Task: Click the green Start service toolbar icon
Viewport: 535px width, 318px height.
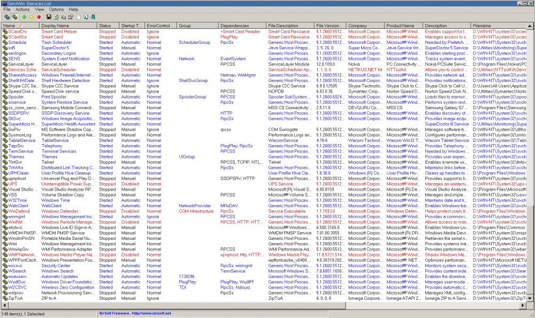Action: 24,17
